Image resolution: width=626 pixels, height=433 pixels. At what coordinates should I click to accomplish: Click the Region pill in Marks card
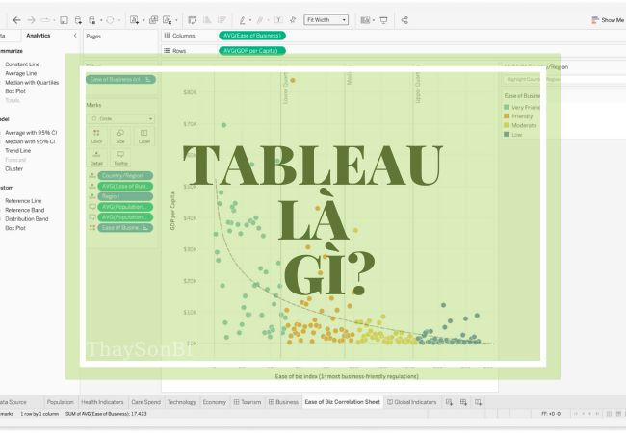[x=125, y=196]
